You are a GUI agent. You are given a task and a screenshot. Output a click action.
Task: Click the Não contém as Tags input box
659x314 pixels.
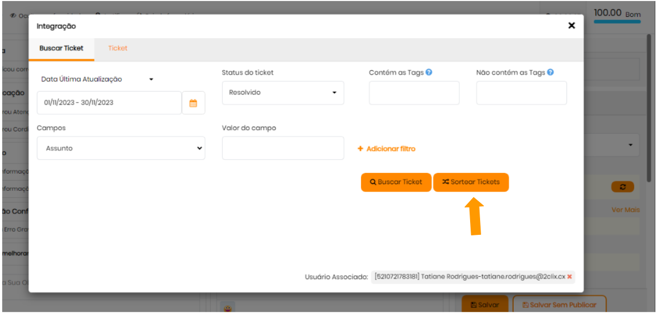tap(521, 93)
